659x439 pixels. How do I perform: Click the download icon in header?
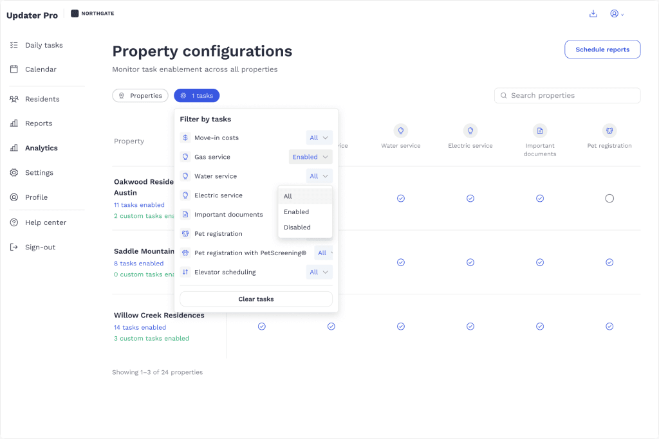[x=593, y=14]
